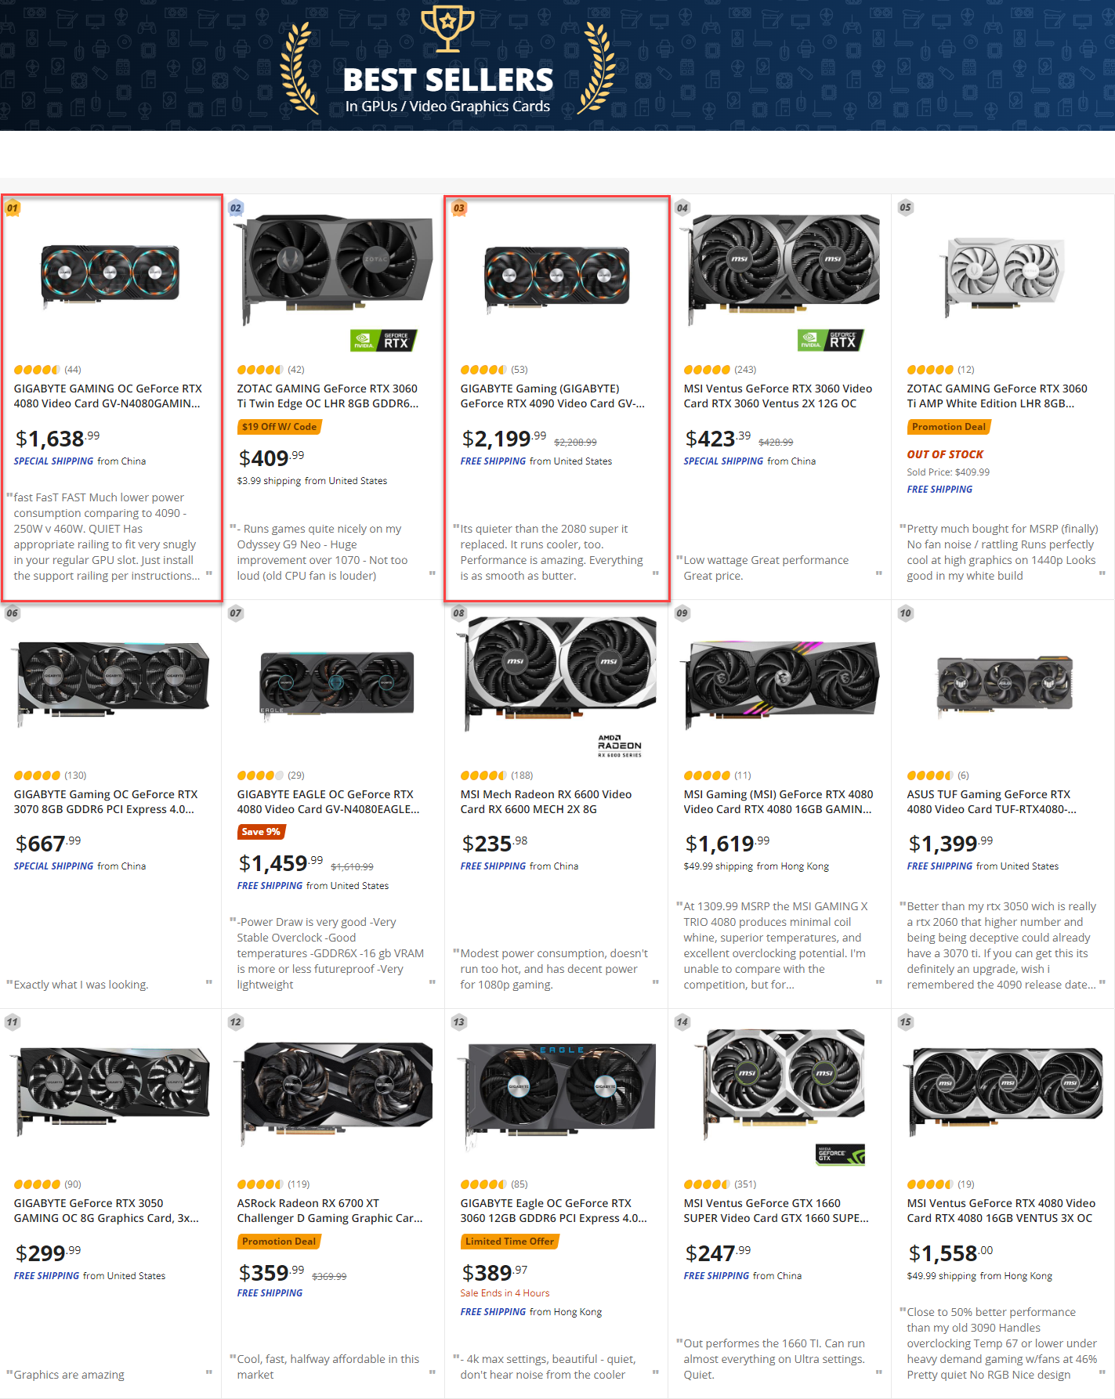The image size is (1115, 1399).
Task: Click the GeForce GTX badge on MSI GTX 1660 image
Action: (x=840, y=1154)
